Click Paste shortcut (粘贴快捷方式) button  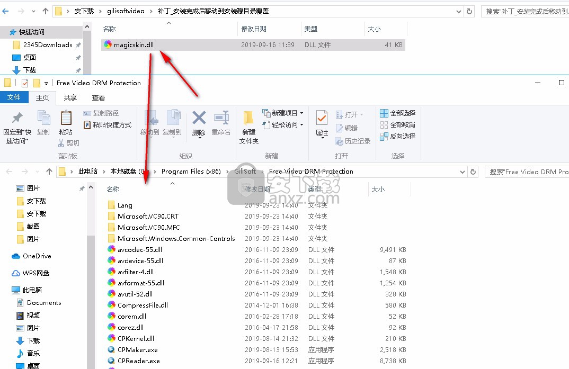[108, 125]
